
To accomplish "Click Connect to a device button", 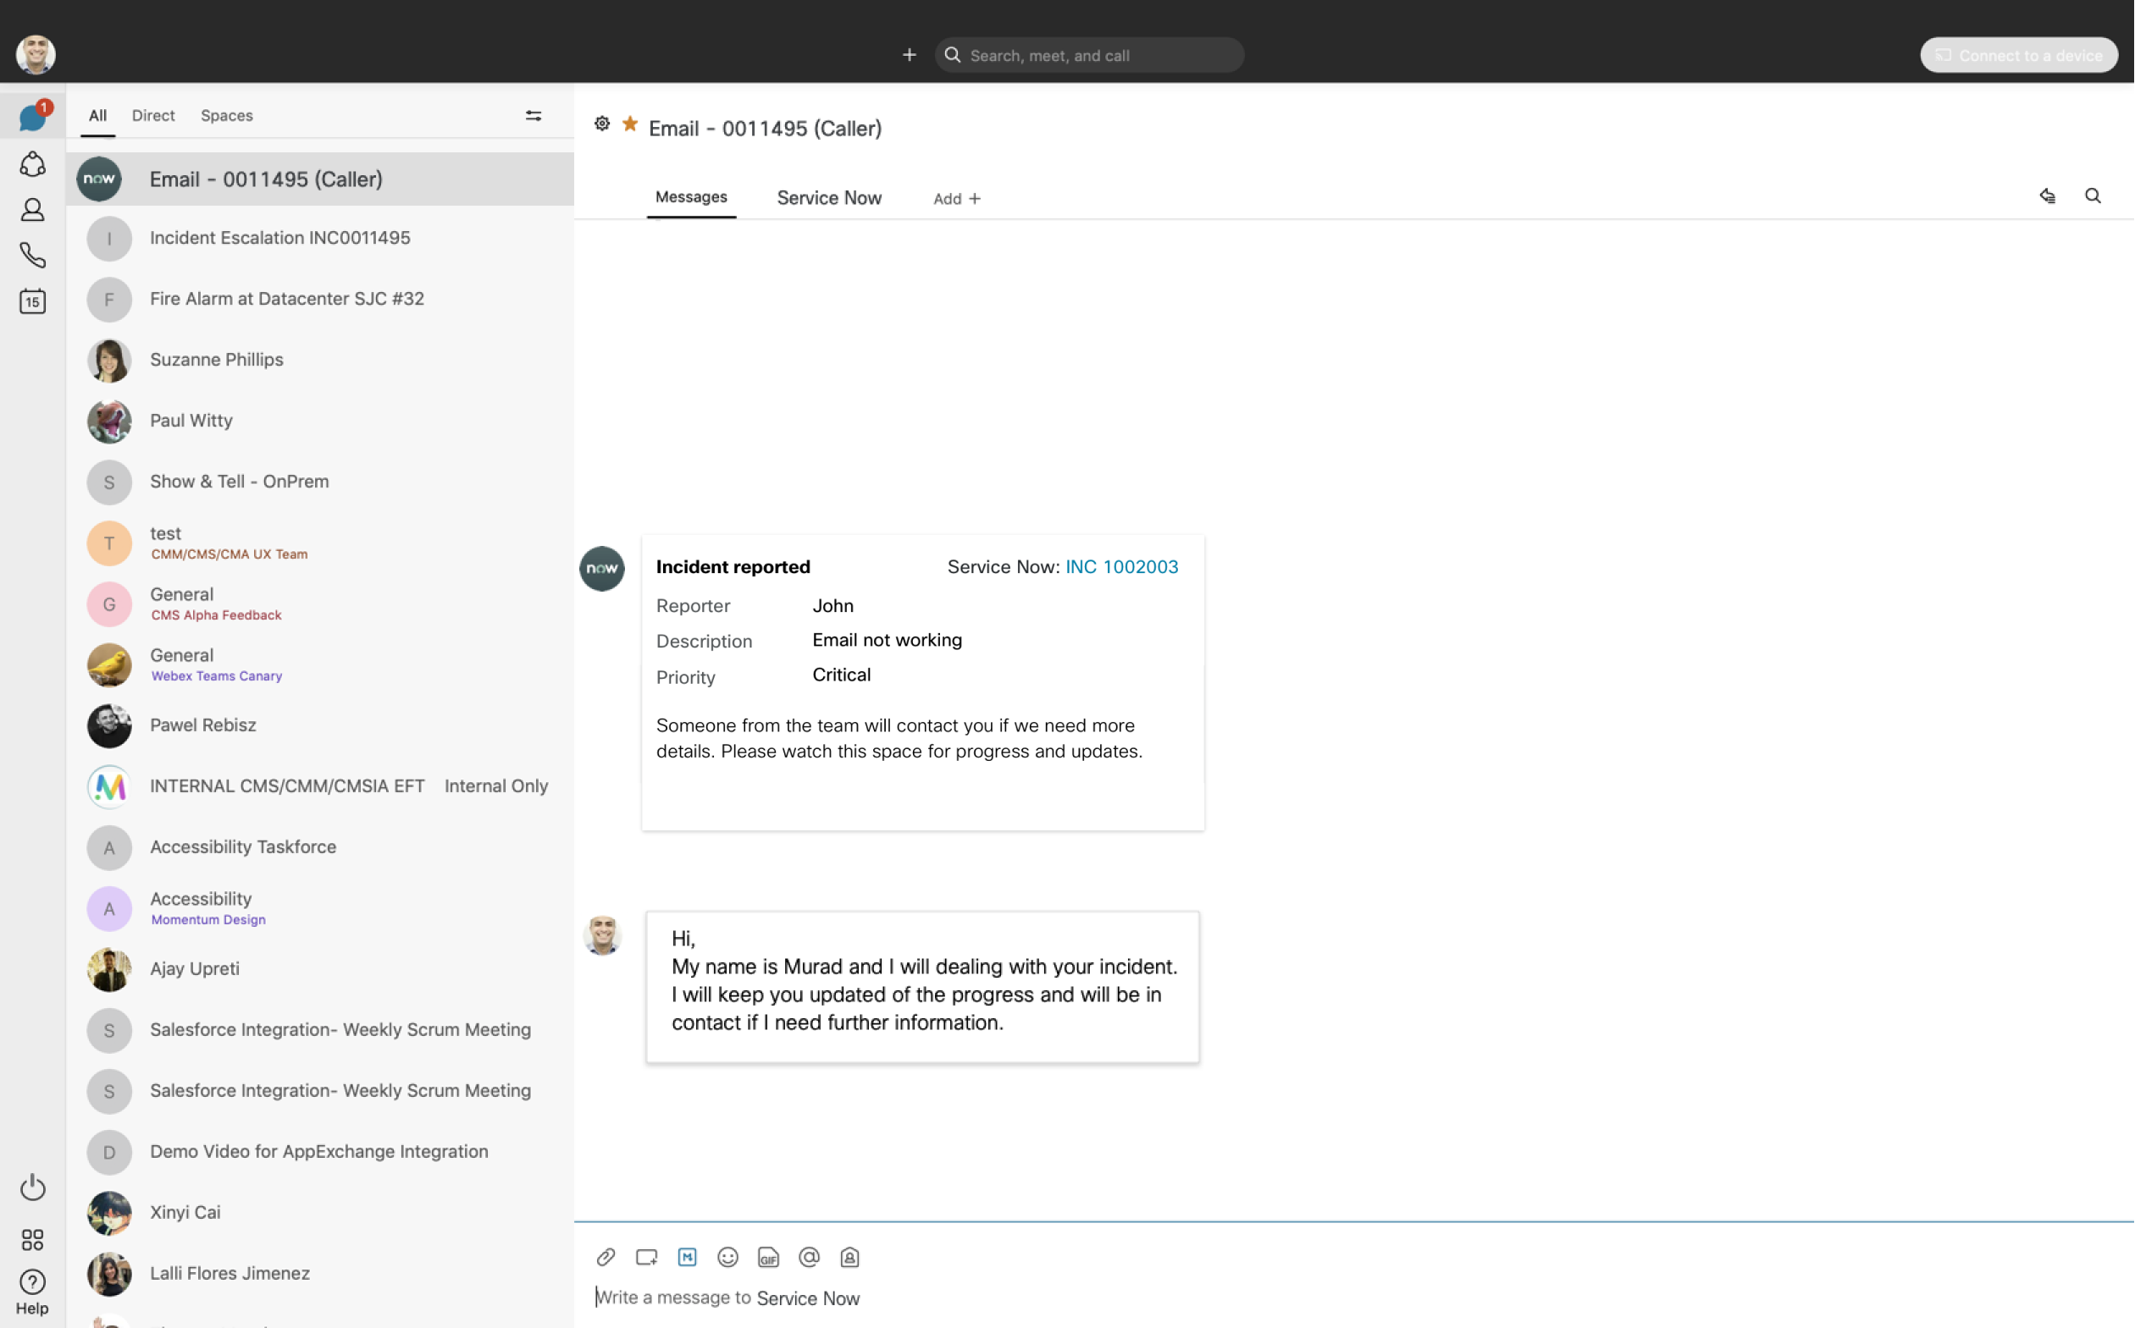I will coord(2019,55).
